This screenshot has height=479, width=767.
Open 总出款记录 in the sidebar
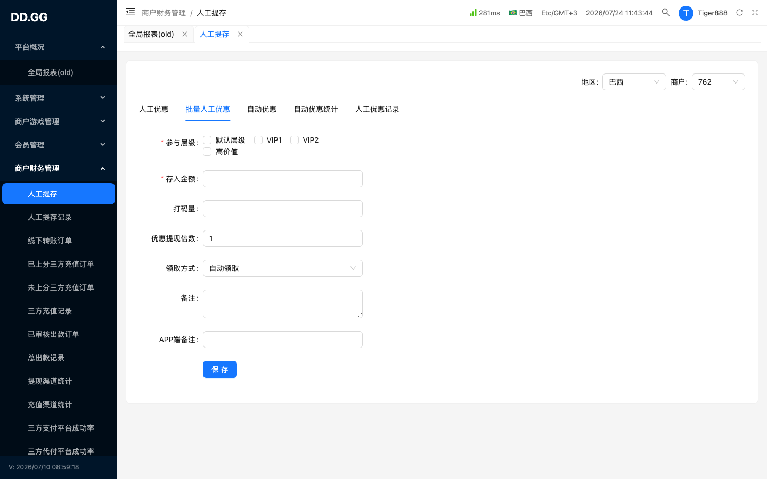tap(59, 358)
